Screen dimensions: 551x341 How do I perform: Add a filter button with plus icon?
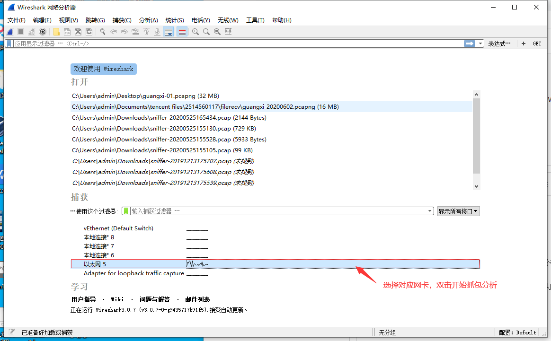[524, 44]
